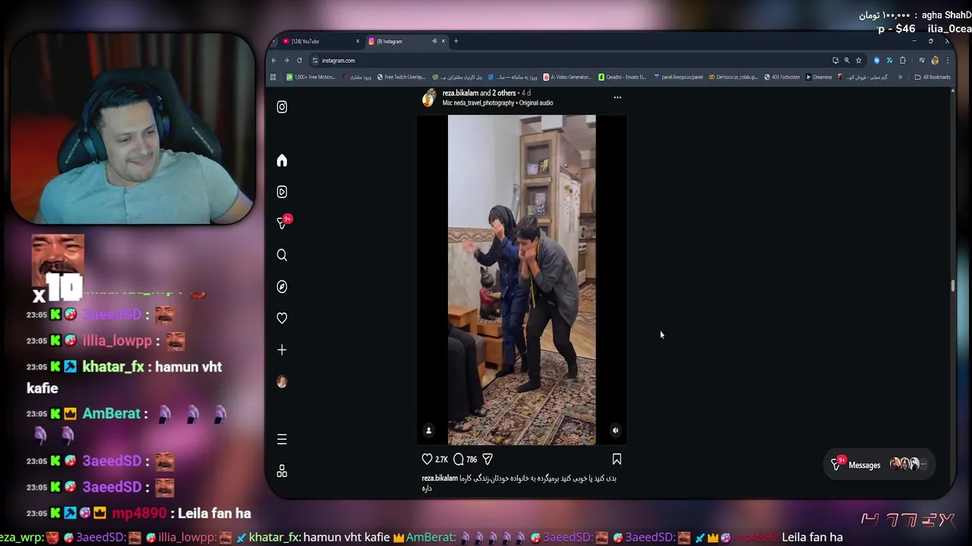The image size is (972, 546).
Task: Open the Reels icon in sidebar
Action: pos(282,192)
